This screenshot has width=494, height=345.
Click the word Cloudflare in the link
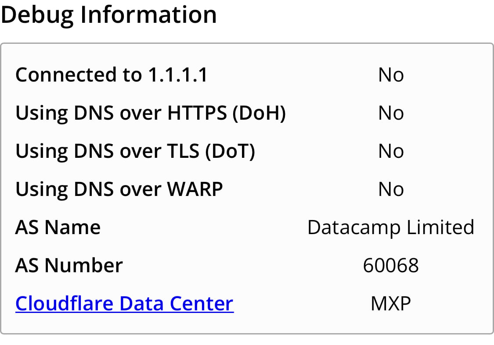(x=64, y=303)
